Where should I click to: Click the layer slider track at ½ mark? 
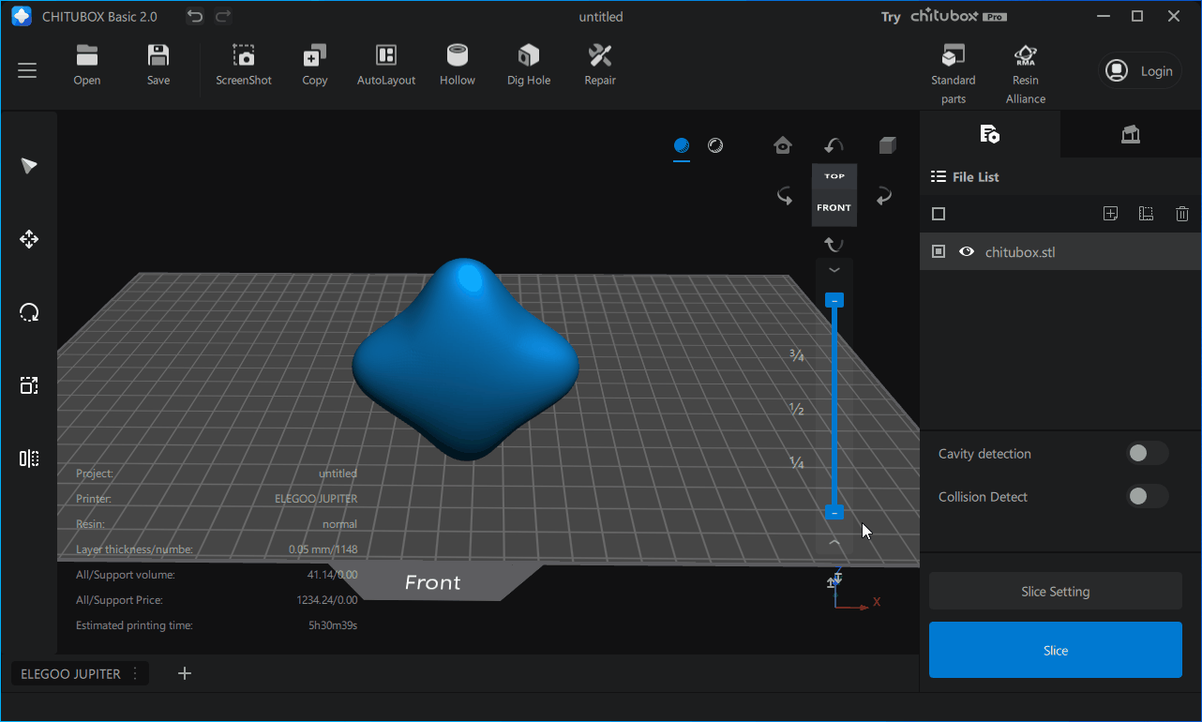pyautogui.click(x=834, y=410)
